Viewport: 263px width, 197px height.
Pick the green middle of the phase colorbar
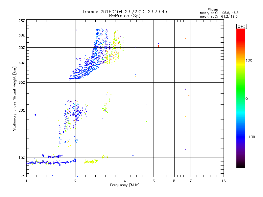[241, 89]
